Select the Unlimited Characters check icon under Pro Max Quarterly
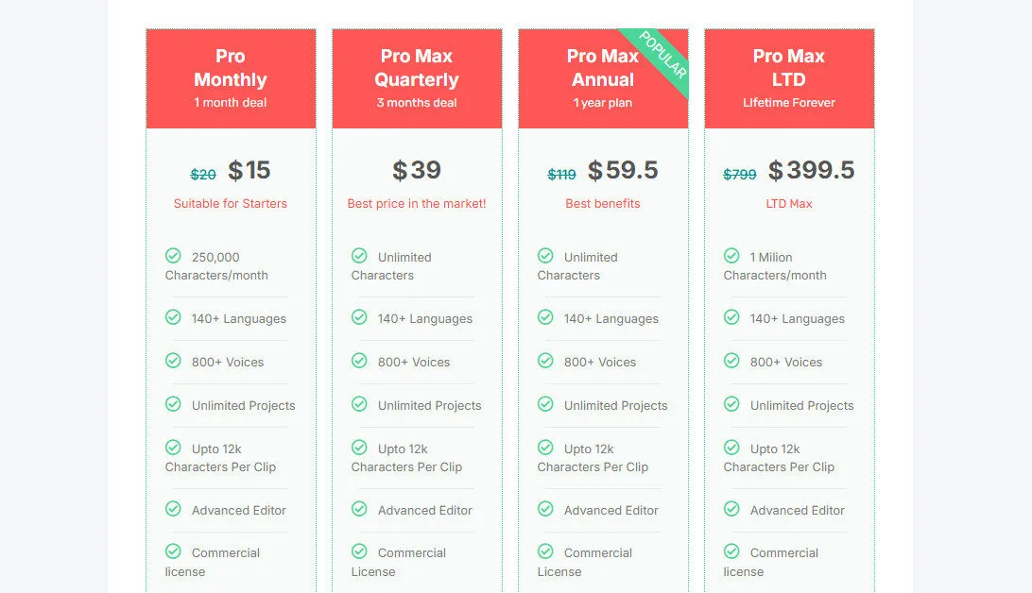Viewport: 1032px width, 593px height. click(x=360, y=255)
